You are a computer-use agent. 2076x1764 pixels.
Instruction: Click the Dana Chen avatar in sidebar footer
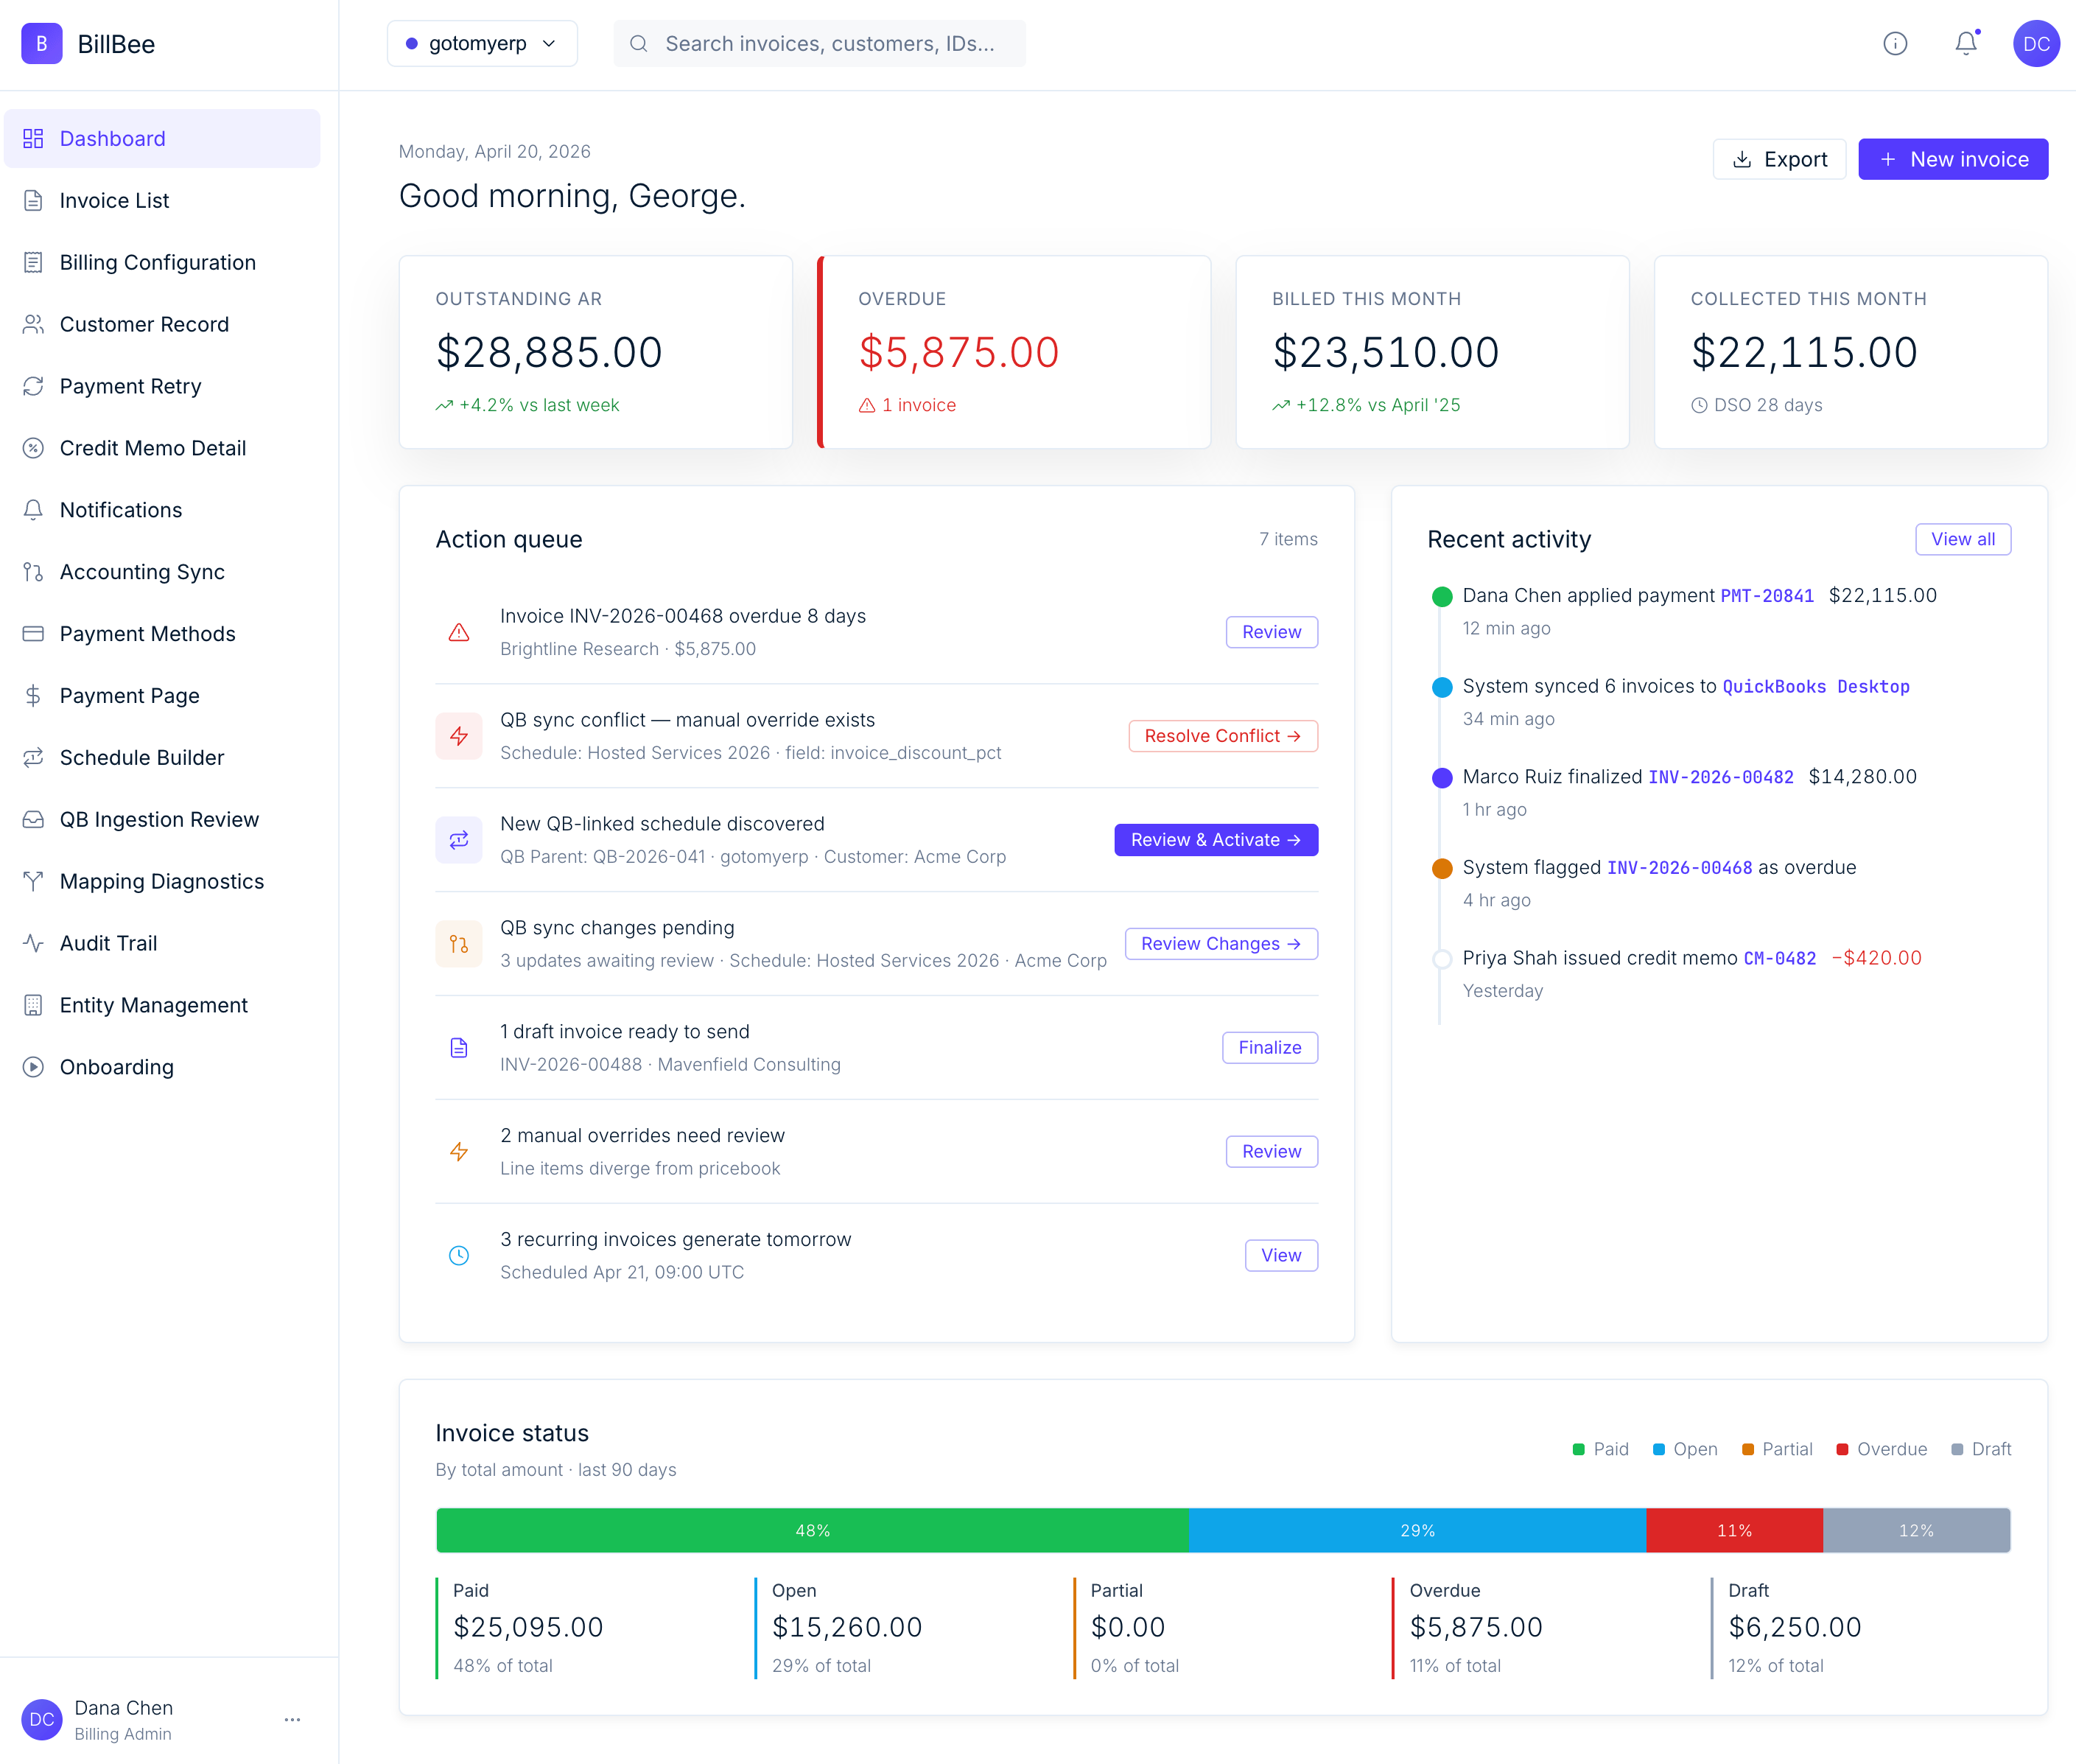[x=41, y=1719]
